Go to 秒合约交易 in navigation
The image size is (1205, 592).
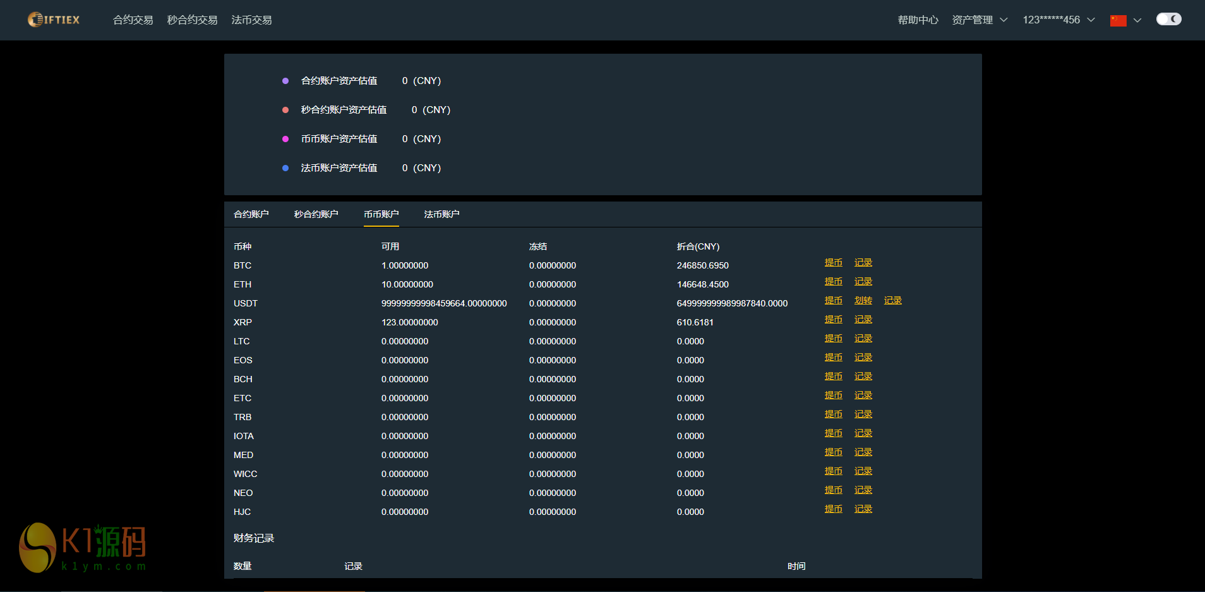click(192, 20)
